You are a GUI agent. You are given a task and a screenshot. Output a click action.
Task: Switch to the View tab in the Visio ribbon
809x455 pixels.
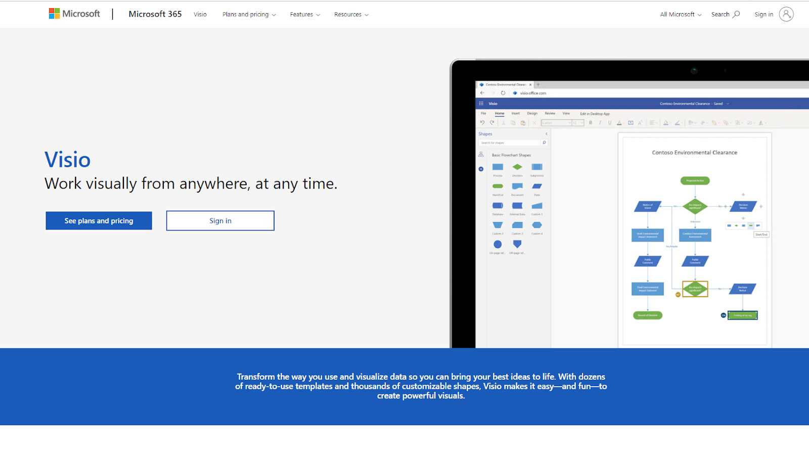click(566, 113)
